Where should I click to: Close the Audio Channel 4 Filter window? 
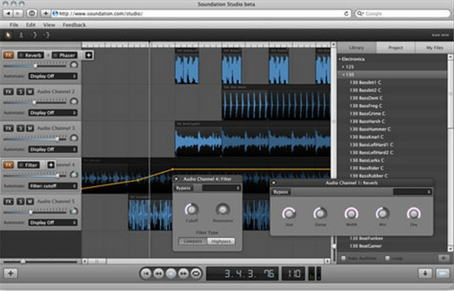176,179
